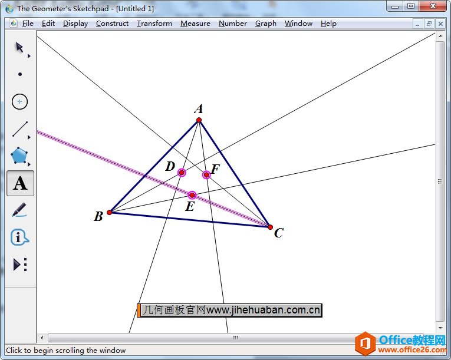Select the Marker pen tool
Screen dimensions: 451x360
(19, 210)
